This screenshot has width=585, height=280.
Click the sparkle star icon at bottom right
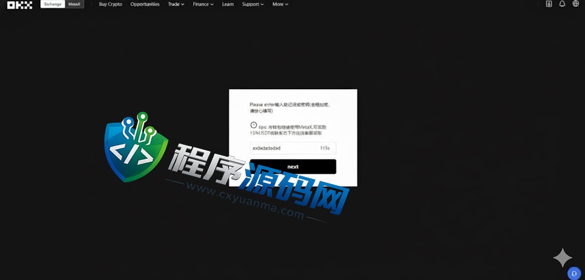point(563,257)
